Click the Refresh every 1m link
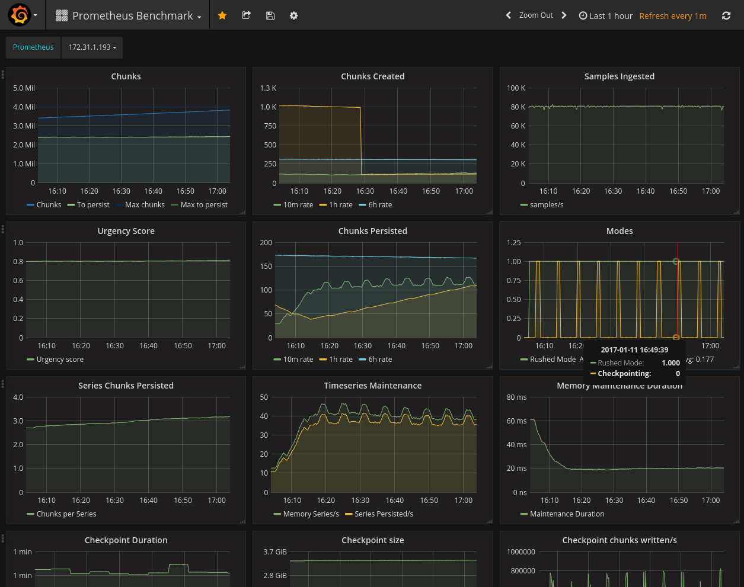 [x=672, y=16]
